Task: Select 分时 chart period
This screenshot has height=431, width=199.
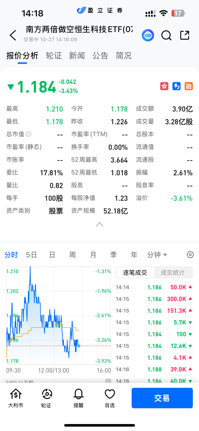Action: [11, 255]
